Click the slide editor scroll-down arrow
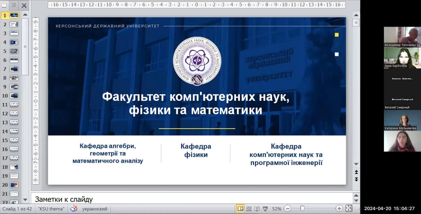Image resolution: width=421 pixels, height=214 pixels. click(356, 164)
